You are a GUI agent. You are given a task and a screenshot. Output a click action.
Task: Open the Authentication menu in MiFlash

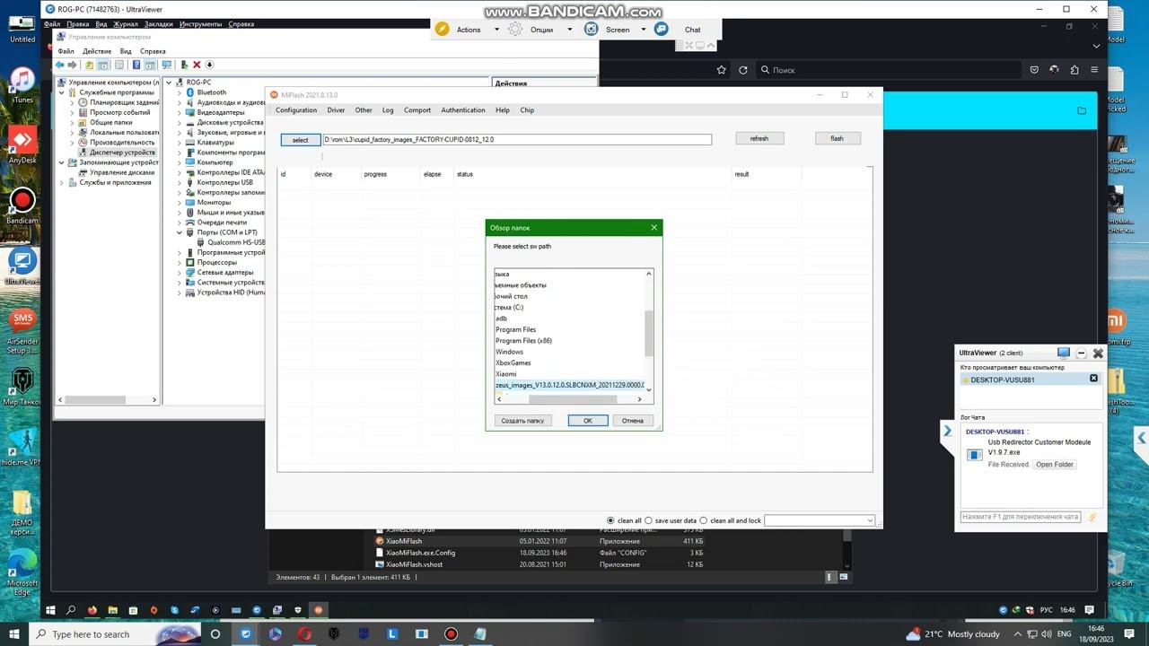[463, 110]
